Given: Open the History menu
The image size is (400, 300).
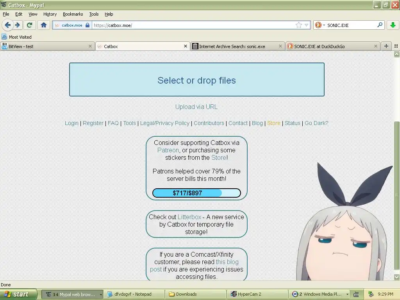Looking at the screenshot, I should coord(50,14).
